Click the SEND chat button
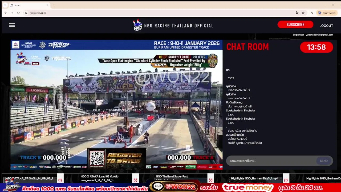 click(324, 161)
